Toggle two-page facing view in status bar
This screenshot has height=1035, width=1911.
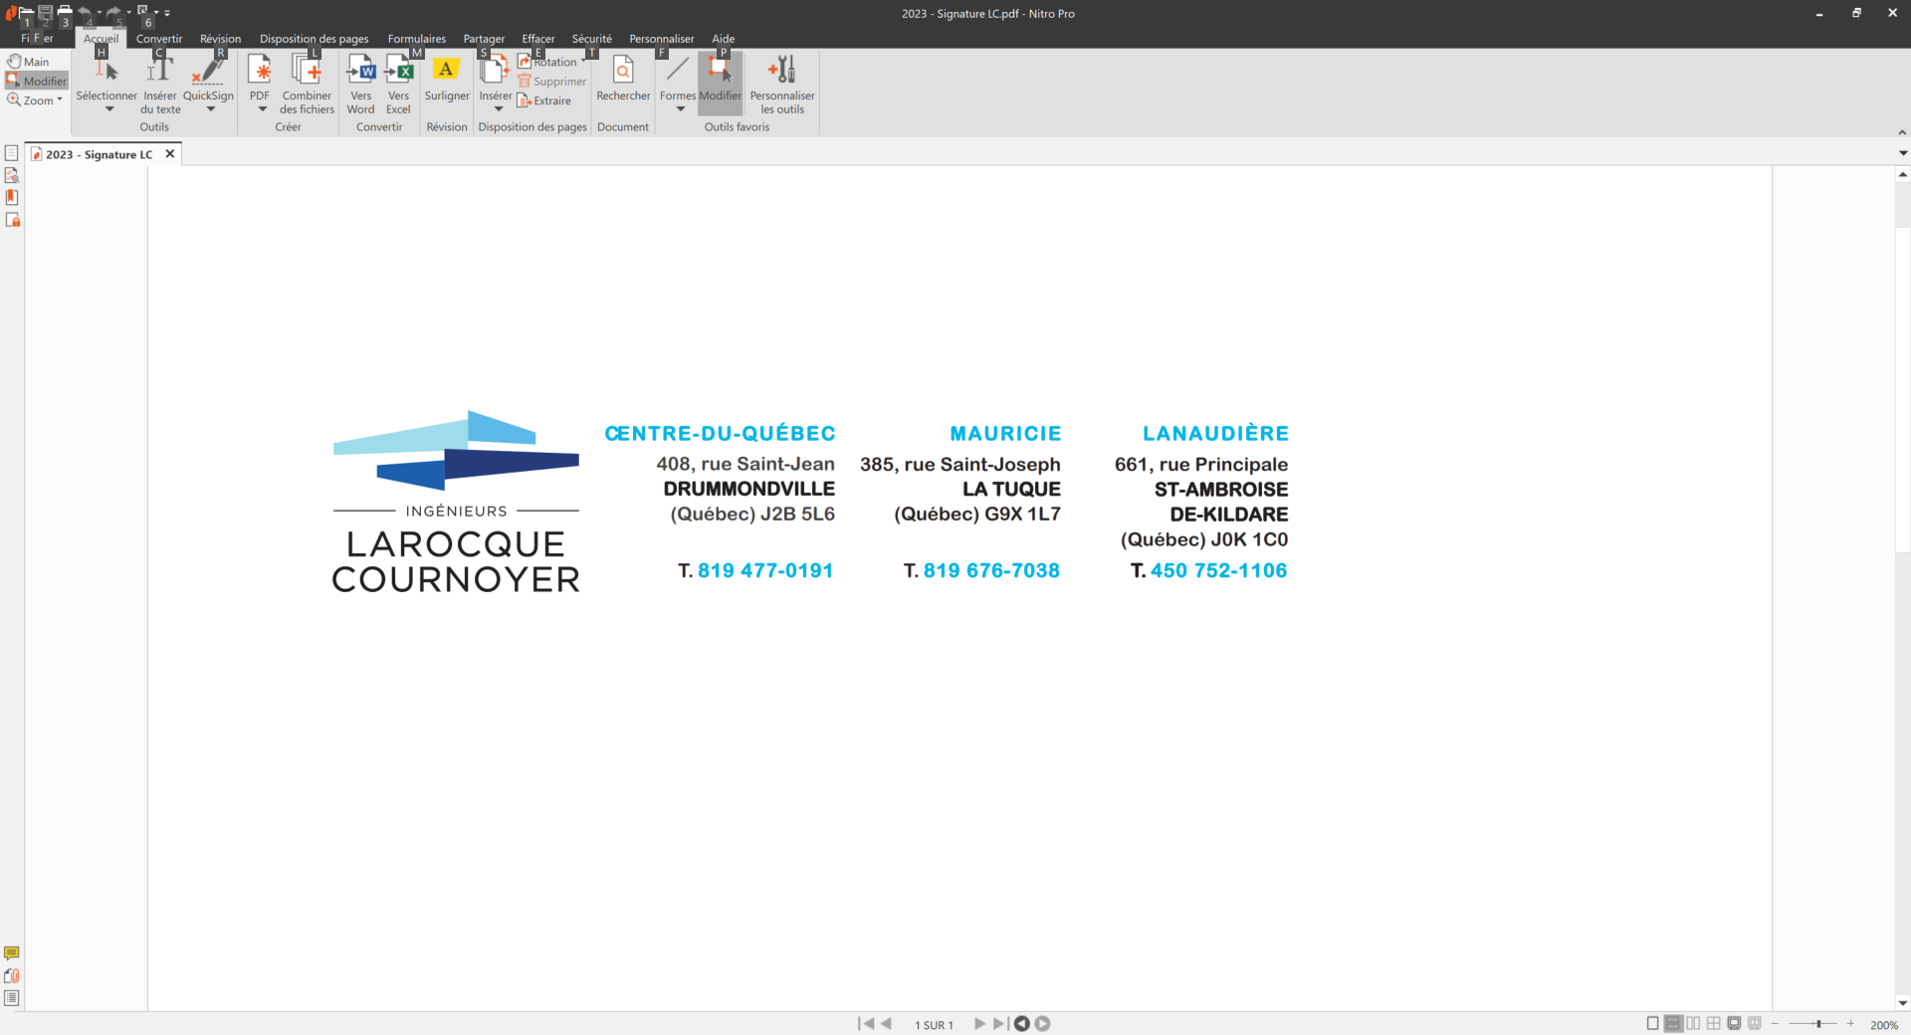[x=1693, y=1023]
